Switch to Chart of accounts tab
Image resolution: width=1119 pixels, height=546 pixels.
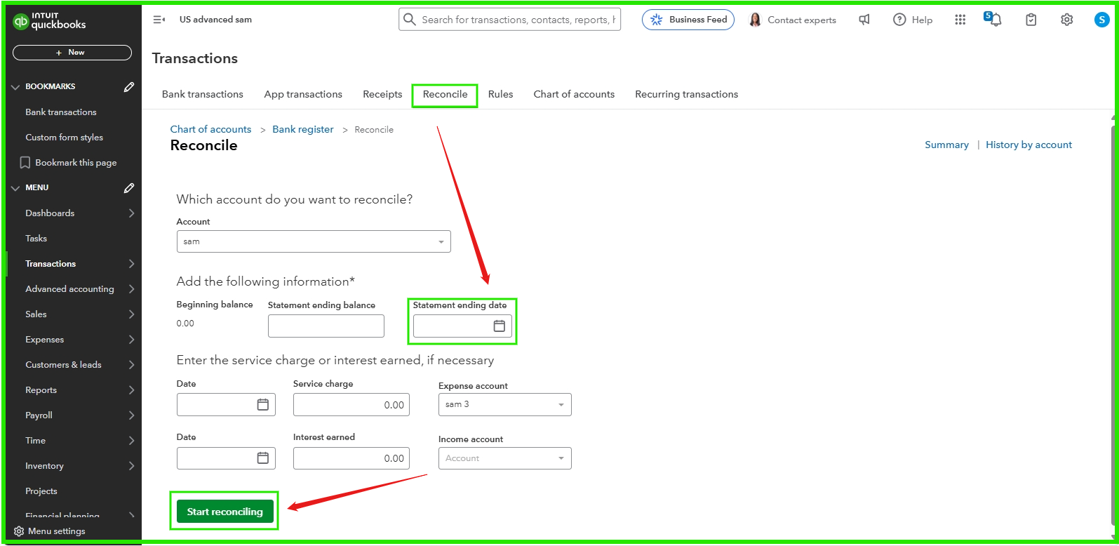574,94
